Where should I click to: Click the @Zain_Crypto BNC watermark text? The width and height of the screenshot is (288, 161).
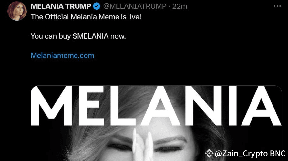[x=250, y=154]
